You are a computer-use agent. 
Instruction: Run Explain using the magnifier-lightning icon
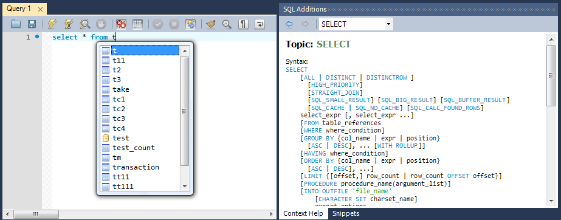[x=85, y=24]
